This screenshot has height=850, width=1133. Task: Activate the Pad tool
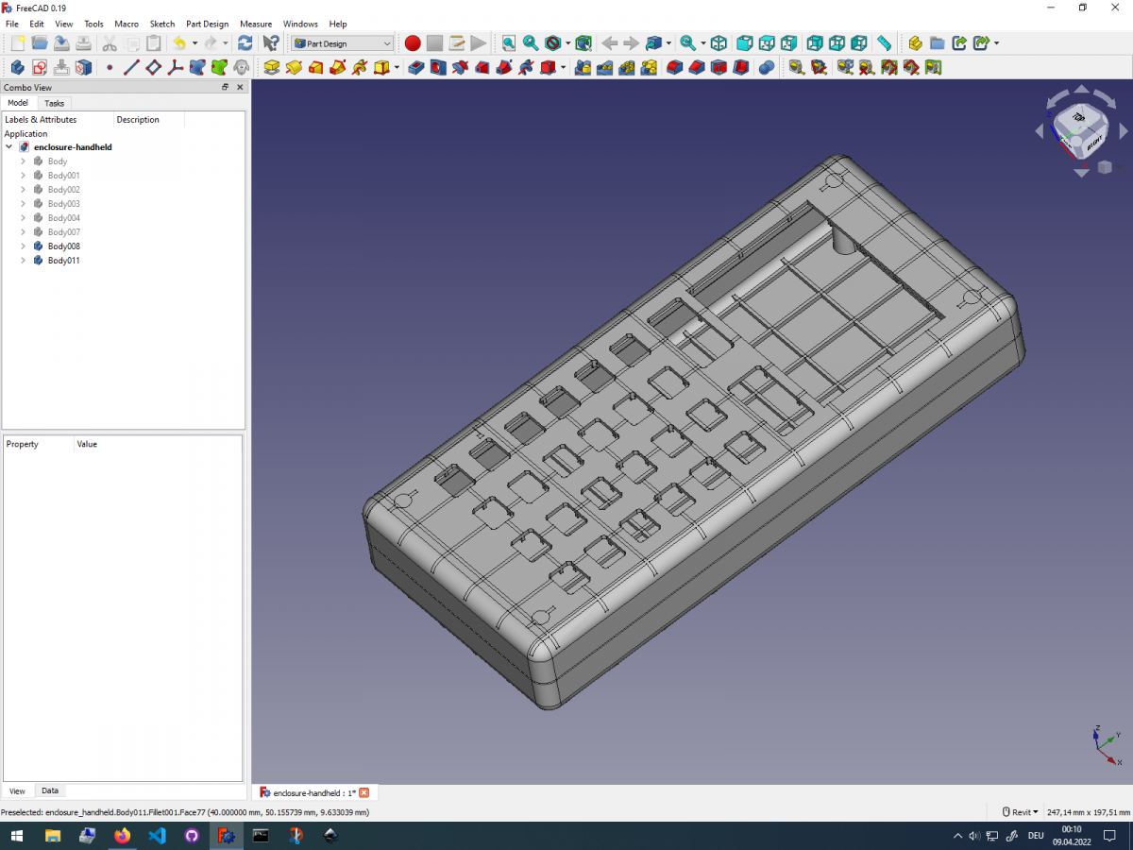[x=271, y=67]
